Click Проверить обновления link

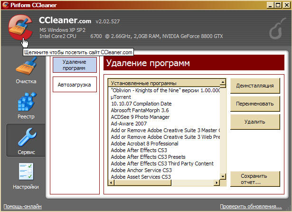251,206
